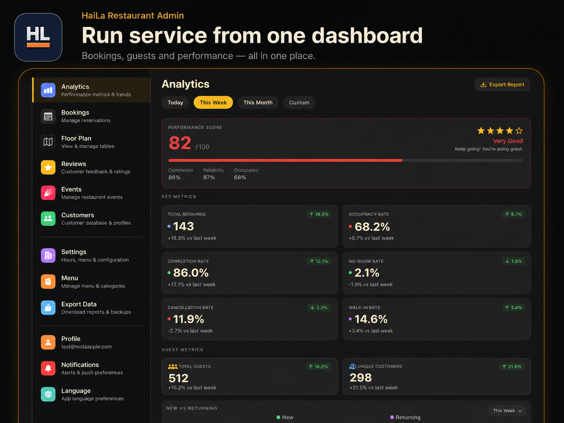The width and height of the screenshot is (564, 423).
Task: Click the Cancellation Rate value 11.9%
Action: (x=188, y=319)
